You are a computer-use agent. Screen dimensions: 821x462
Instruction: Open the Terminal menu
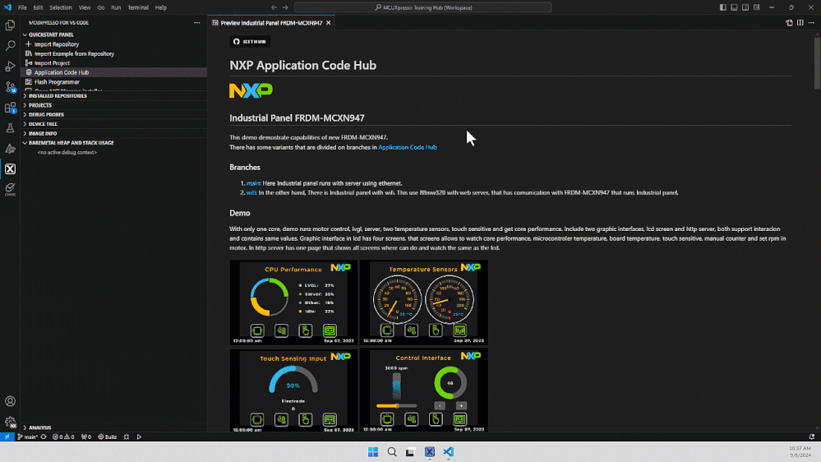pos(138,7)
